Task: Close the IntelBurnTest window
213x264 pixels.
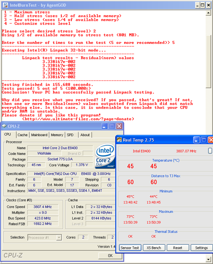Action: pos(208,5)
